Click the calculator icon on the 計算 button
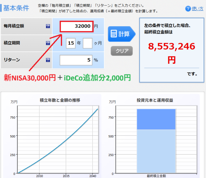This screenshot has height=178, width=206. (x=114, y=34)
